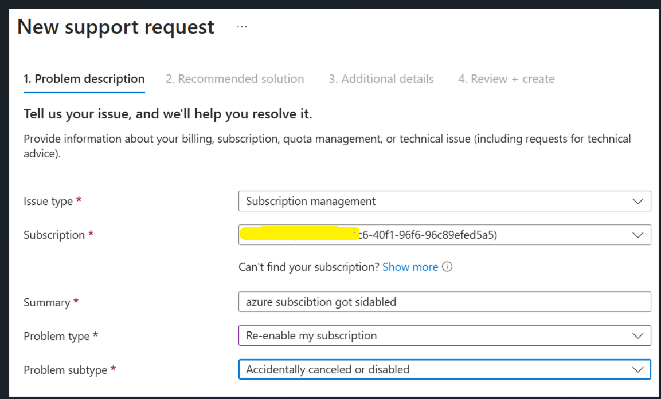Expand the Issue type dropdown chevron
This screenshot has width=661, height=399.
click(637, 202)
